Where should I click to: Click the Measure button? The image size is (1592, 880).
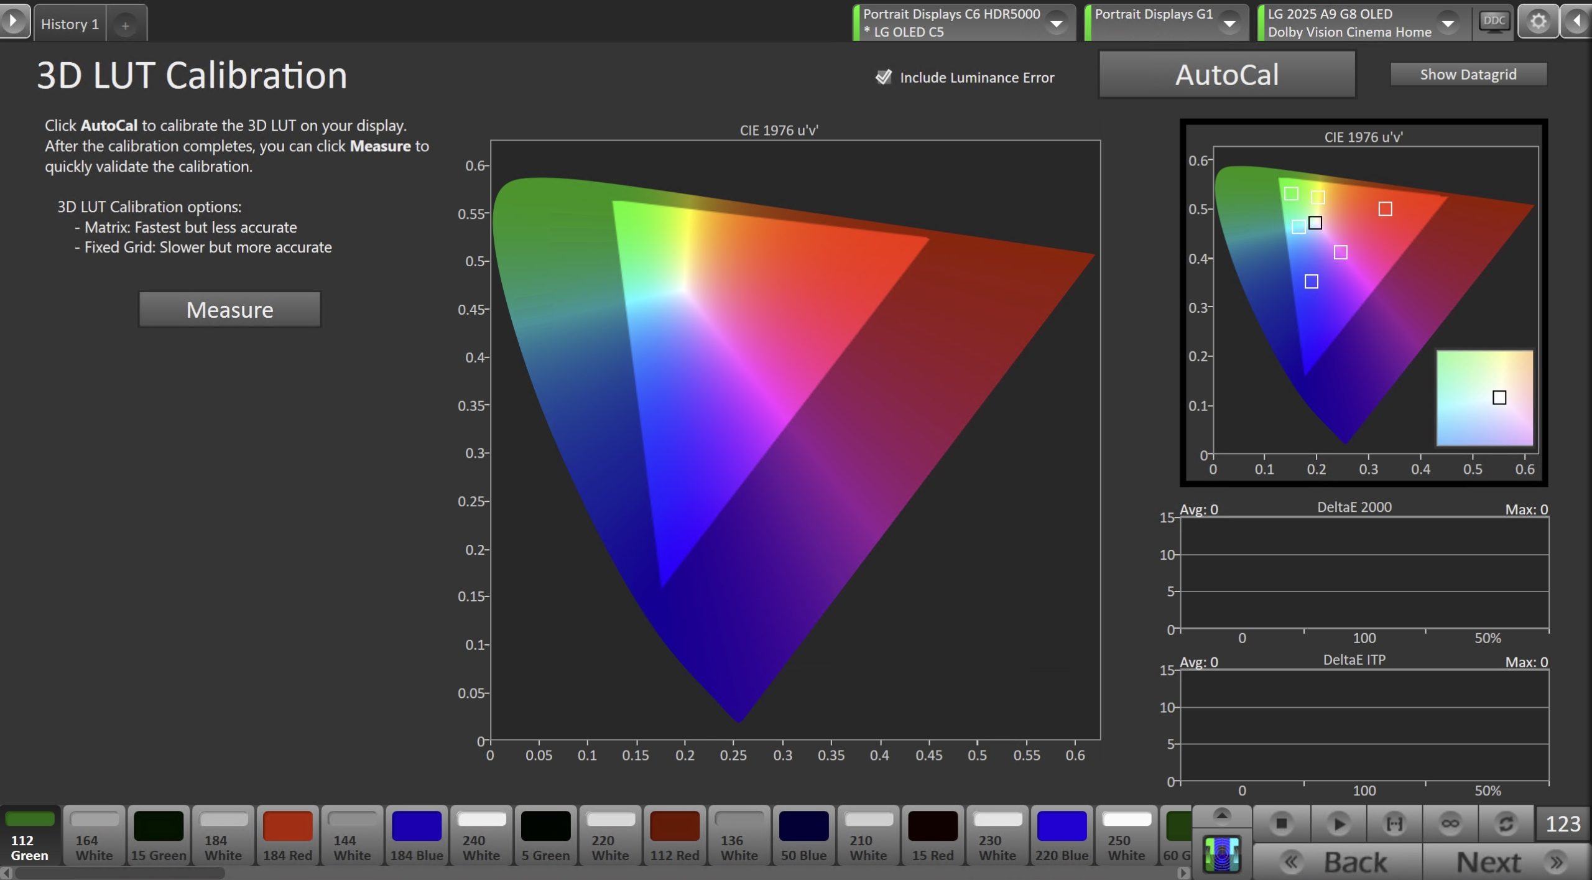(x=229, y=309)
